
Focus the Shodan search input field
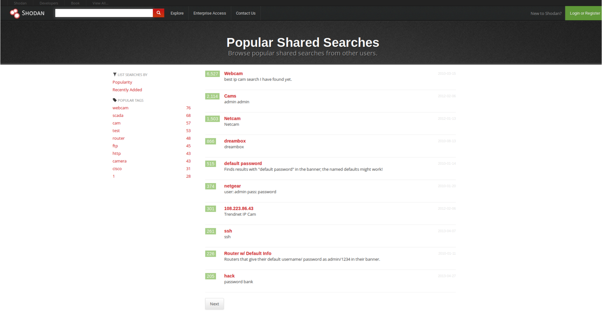(104, 13)
